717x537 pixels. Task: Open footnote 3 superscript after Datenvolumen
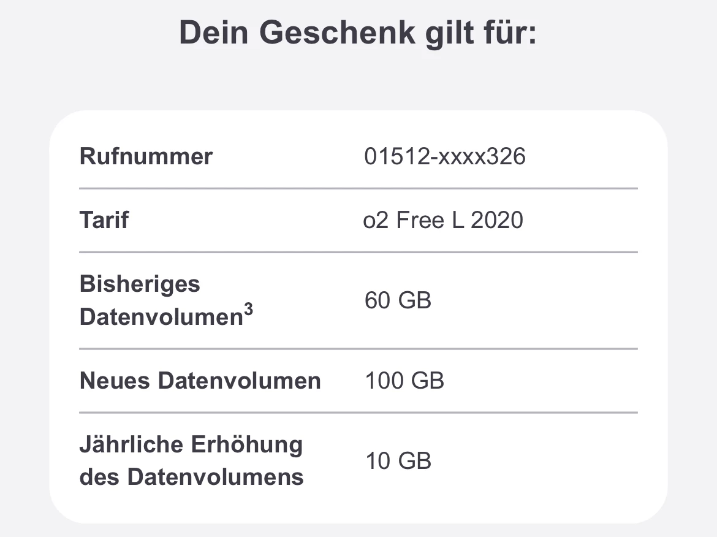tap(248, 310)
